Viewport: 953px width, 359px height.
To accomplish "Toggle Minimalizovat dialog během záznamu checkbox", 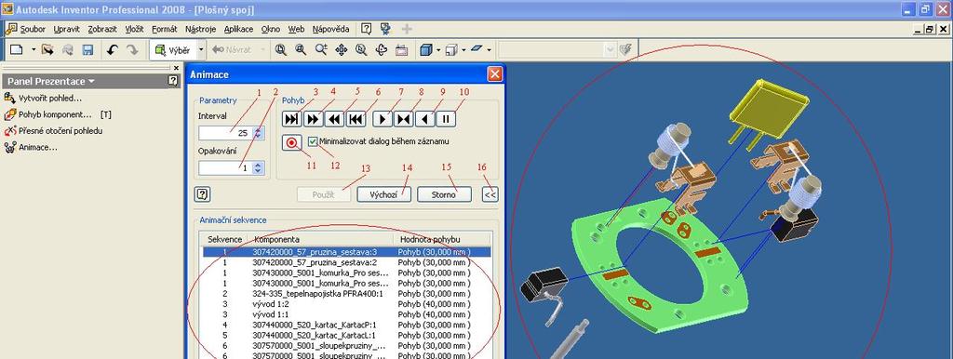I will (313, 141).
